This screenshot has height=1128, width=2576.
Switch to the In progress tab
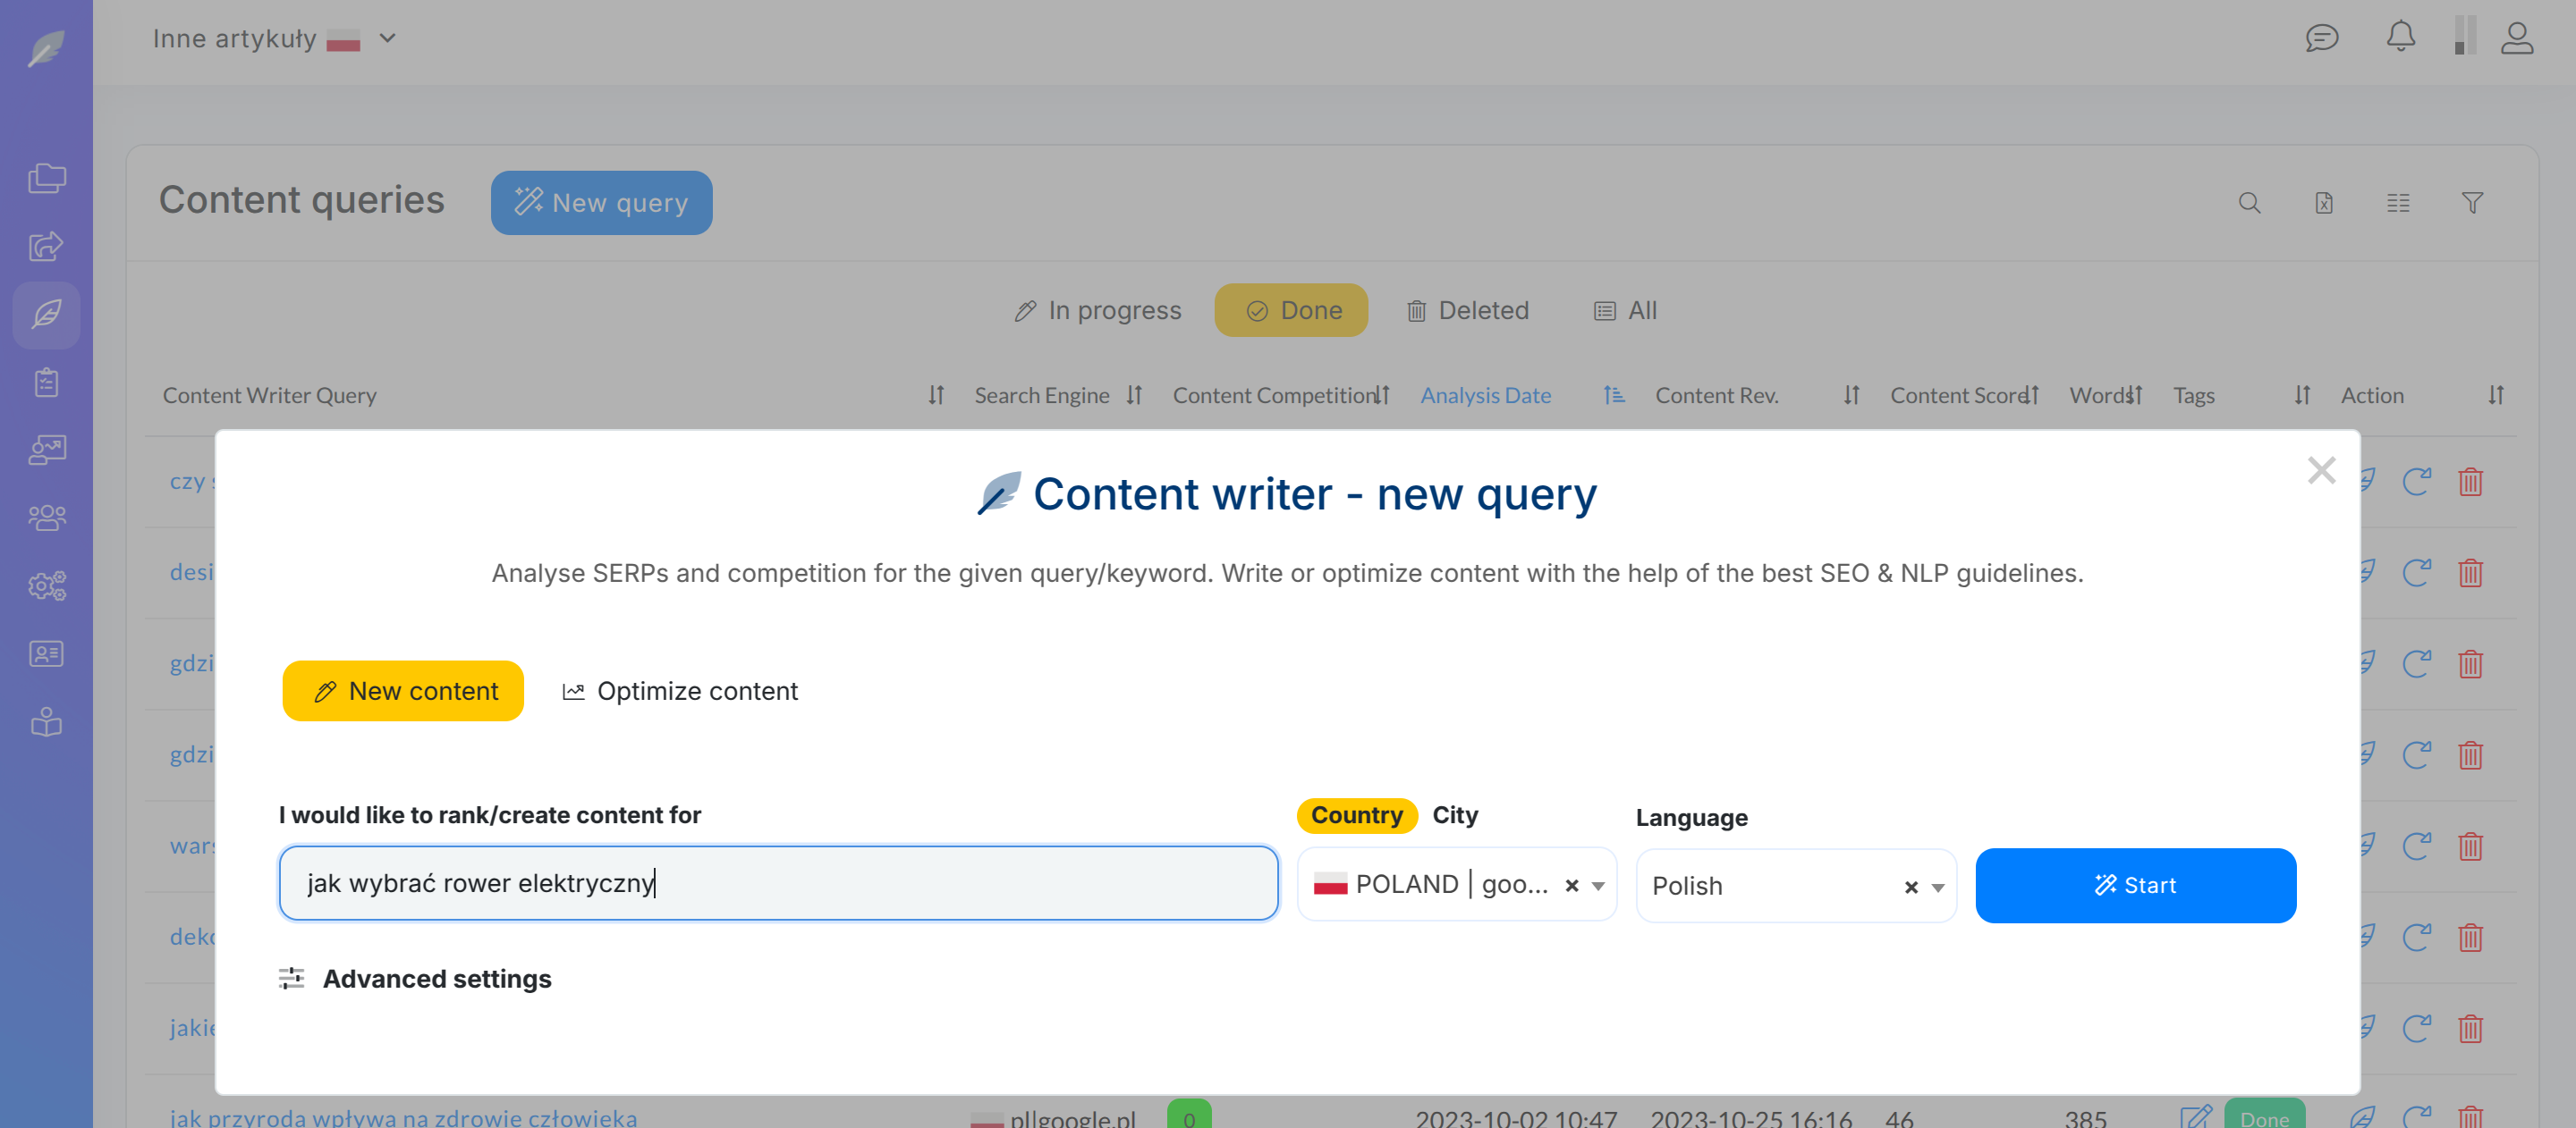tap(1097, 311)
